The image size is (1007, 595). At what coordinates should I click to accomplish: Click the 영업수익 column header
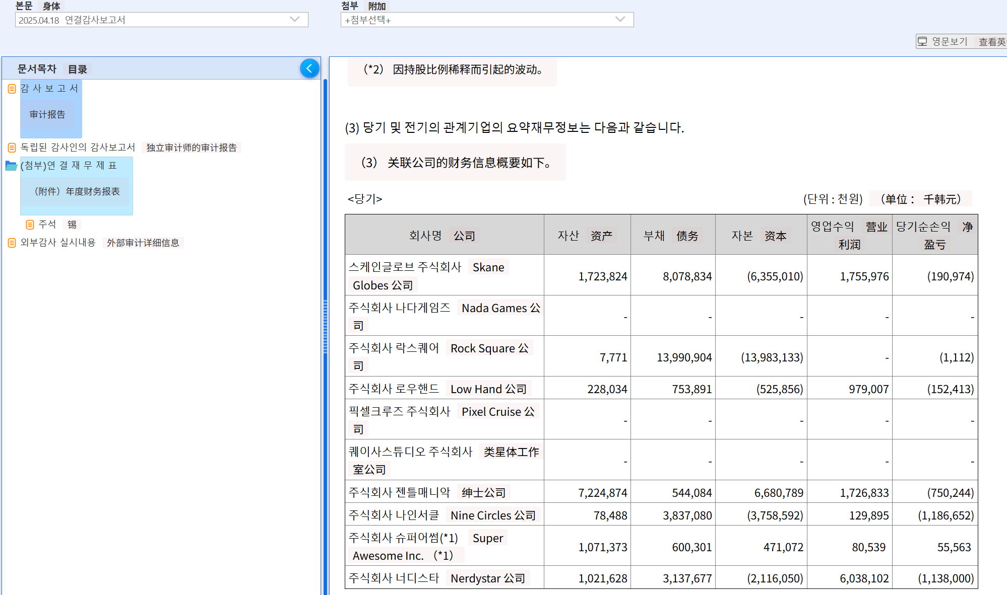(x=849, y=235)
